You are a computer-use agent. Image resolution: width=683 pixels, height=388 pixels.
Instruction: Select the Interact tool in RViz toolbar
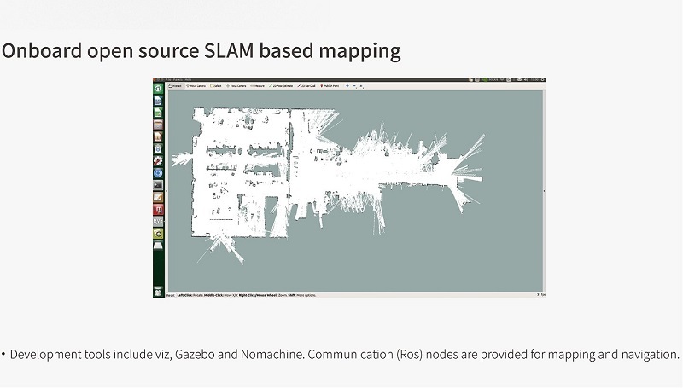(x=176, y=86)
